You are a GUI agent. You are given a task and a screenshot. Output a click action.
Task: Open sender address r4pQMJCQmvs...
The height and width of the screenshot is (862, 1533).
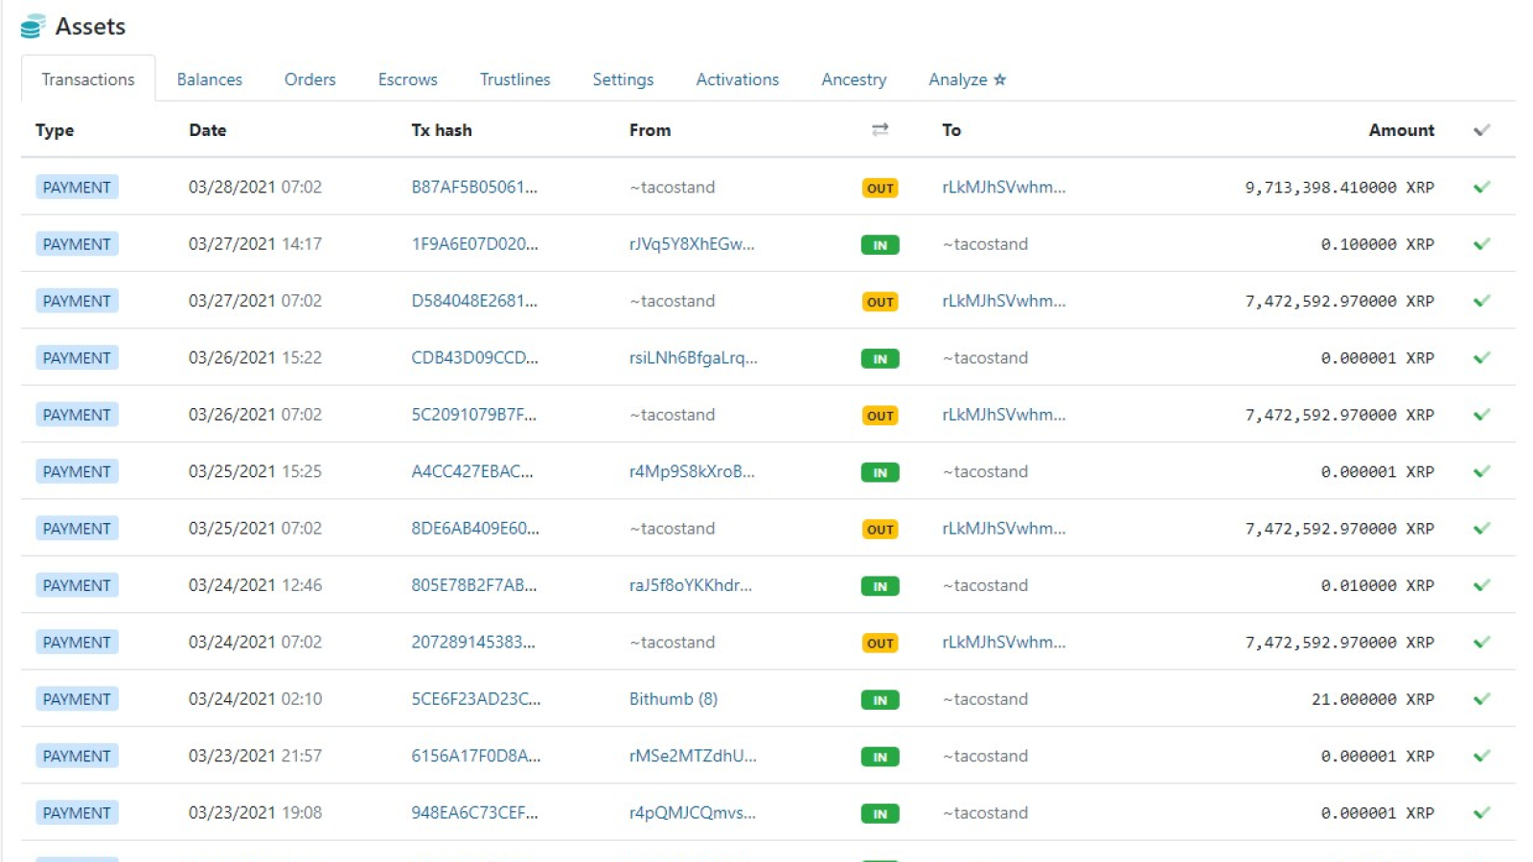point(692,813)
